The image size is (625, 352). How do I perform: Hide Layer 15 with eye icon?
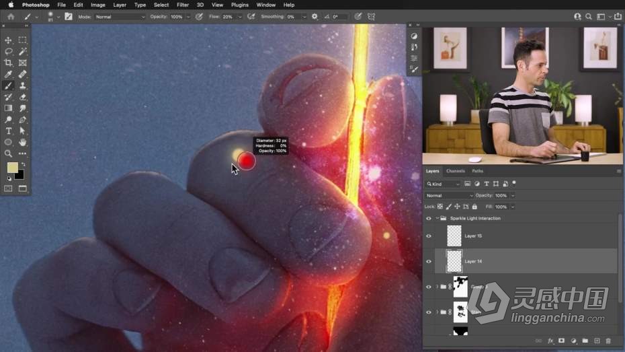(429, 236)
